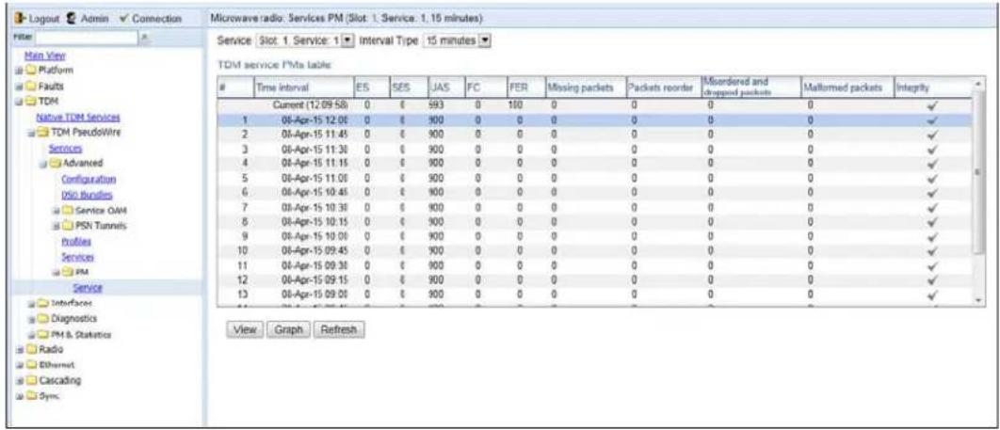Click the Integrity checkmark in the Current row
The width and height of the screenshot is (1000, 430).
click(x=934, y=107)
